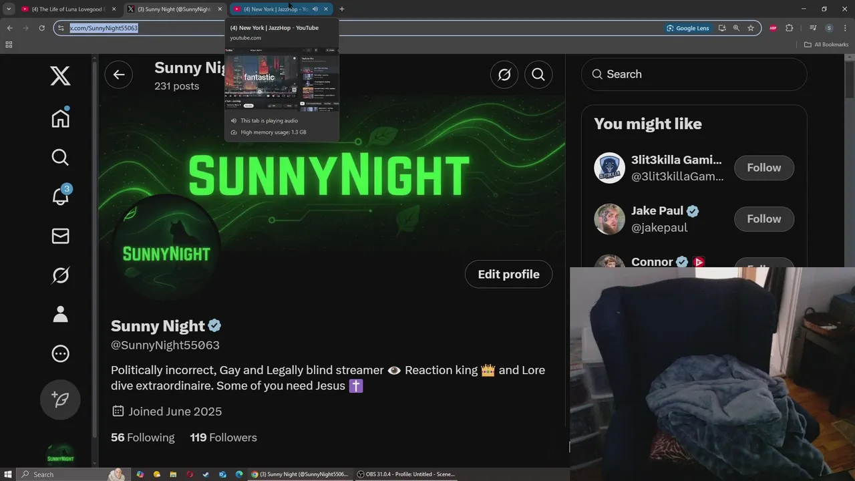View site information icon
Image resolution: width=855 pixels, height=481 pixels.
point(61,28)
